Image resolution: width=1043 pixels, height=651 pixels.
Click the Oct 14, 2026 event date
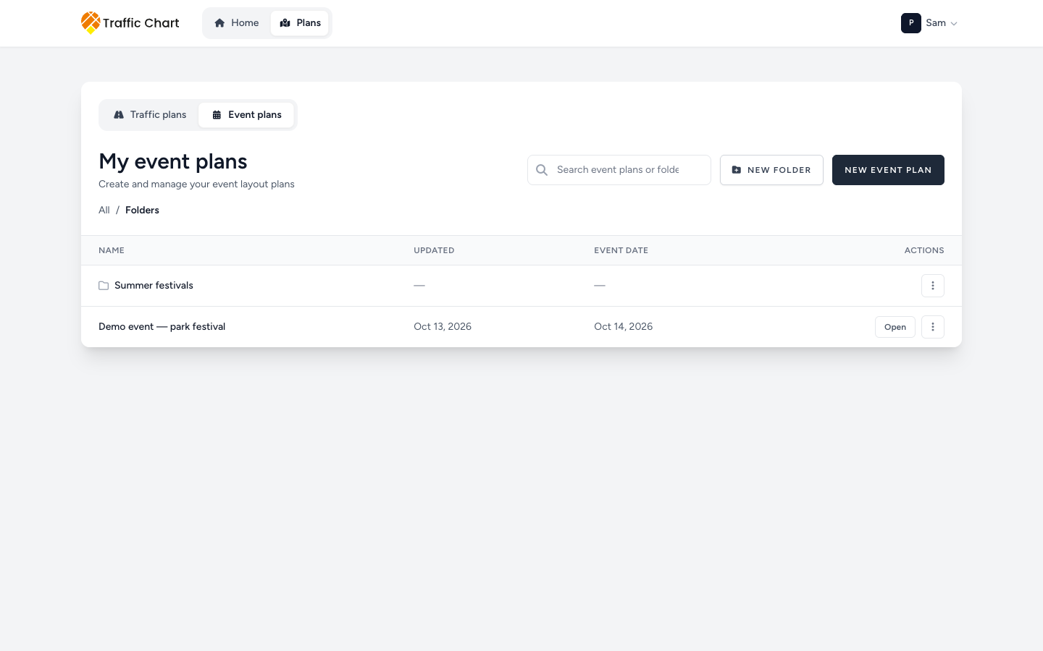(x=623, y=327)
